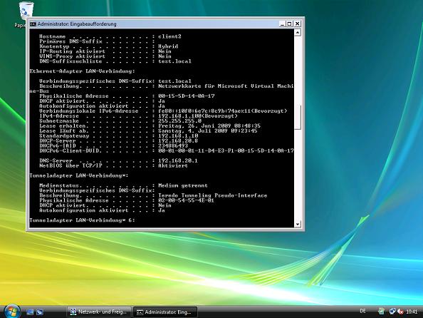Click the NetBIOS über TCP/IP value Aktiviert
423x318 pixels.
pos(173,165)
